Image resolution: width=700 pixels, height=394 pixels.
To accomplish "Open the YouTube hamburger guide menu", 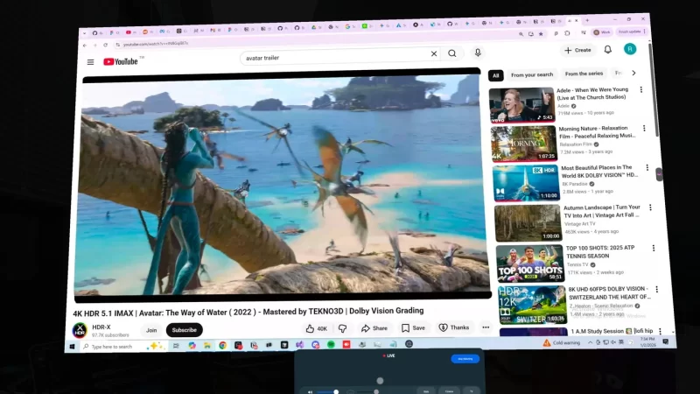I will 90,62.
